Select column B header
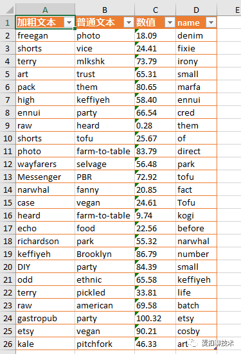Viewport: 241px width, 354px height. 105,10
